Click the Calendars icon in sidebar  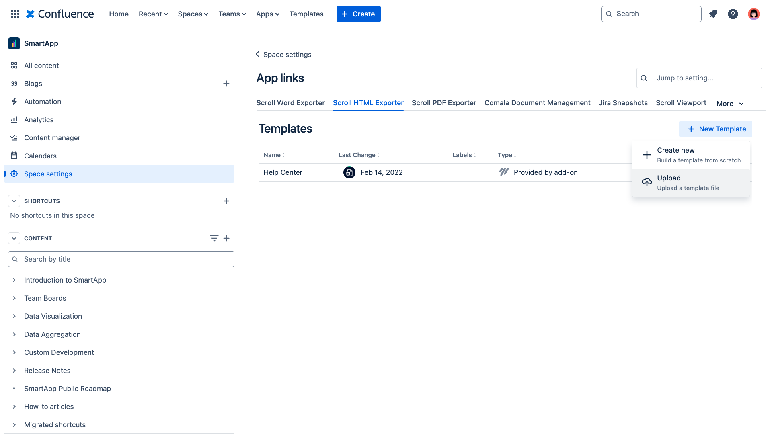(x=14, y=156)
